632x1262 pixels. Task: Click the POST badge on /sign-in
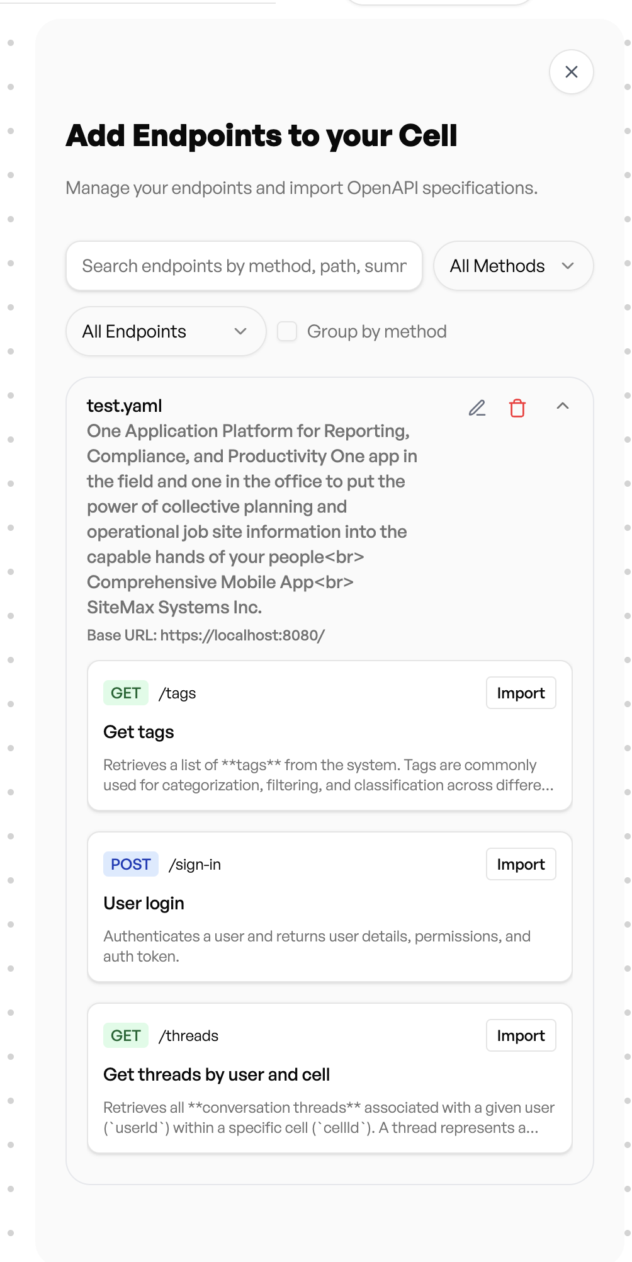pos(130,864)
